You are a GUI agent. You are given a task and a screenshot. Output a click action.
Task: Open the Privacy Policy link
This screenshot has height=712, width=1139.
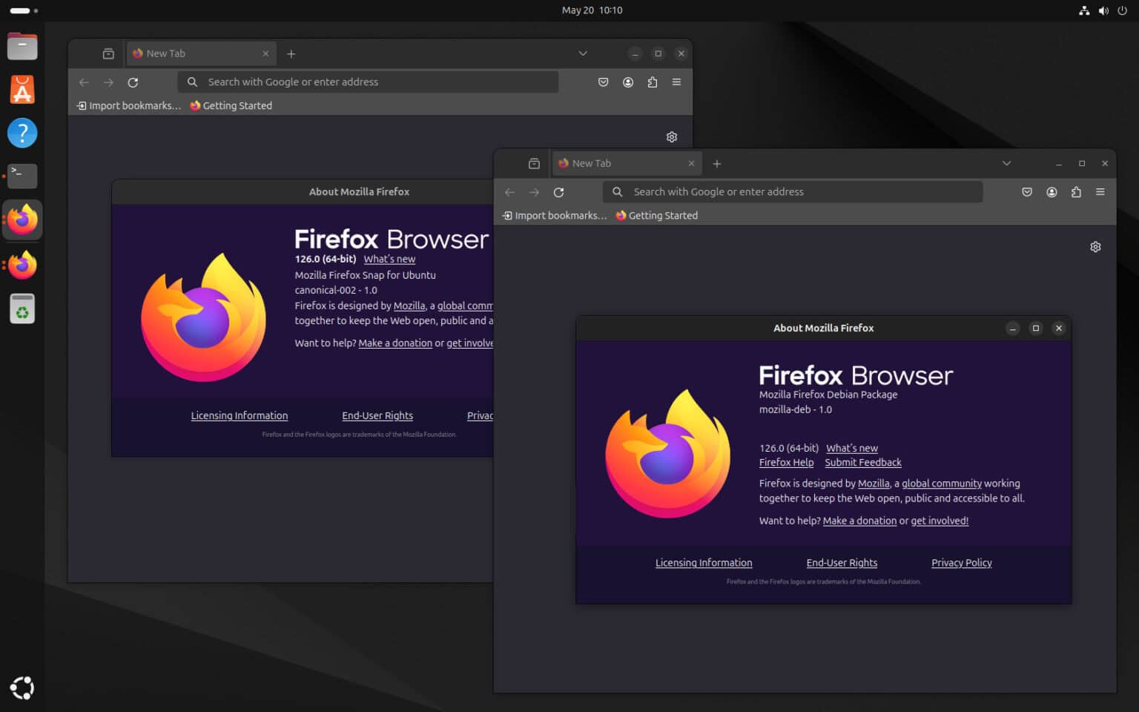[x=961, y=562]
